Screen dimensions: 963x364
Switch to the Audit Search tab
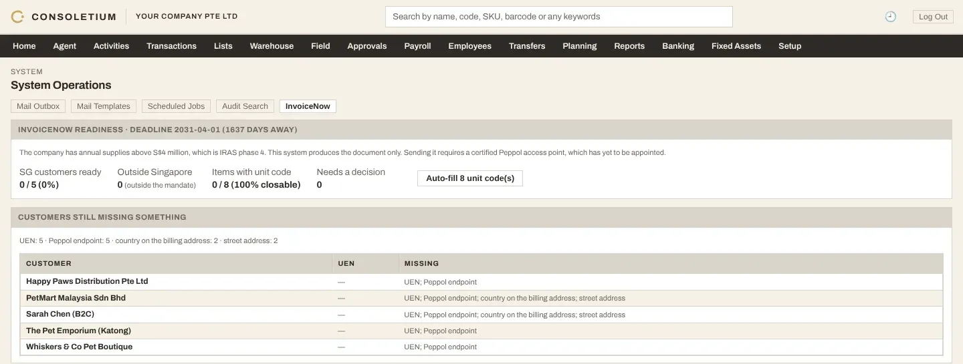click(245, 106)
